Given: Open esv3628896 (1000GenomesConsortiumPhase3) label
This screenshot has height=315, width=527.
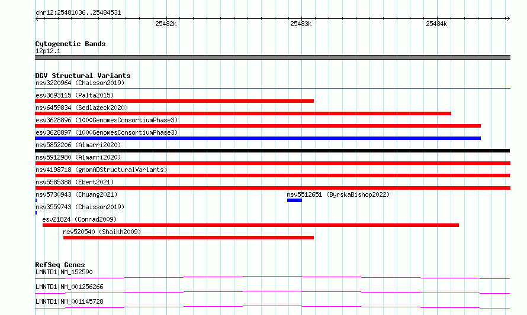Looking at the screenshot, I should click(x=107, y=120).
